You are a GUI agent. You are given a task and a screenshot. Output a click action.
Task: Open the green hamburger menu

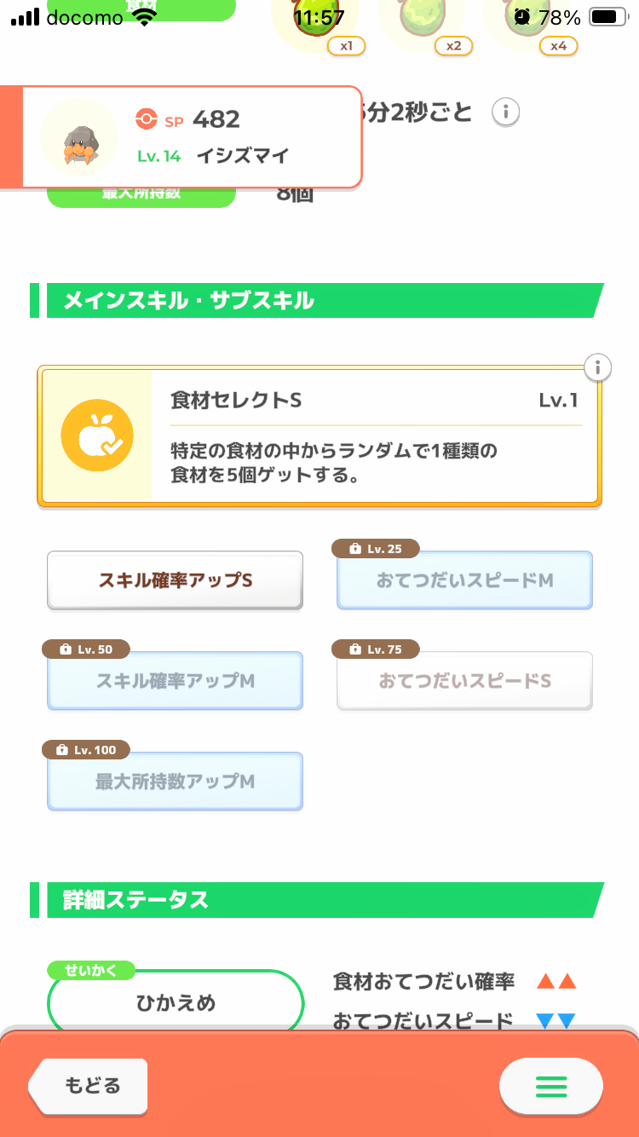550,1086
